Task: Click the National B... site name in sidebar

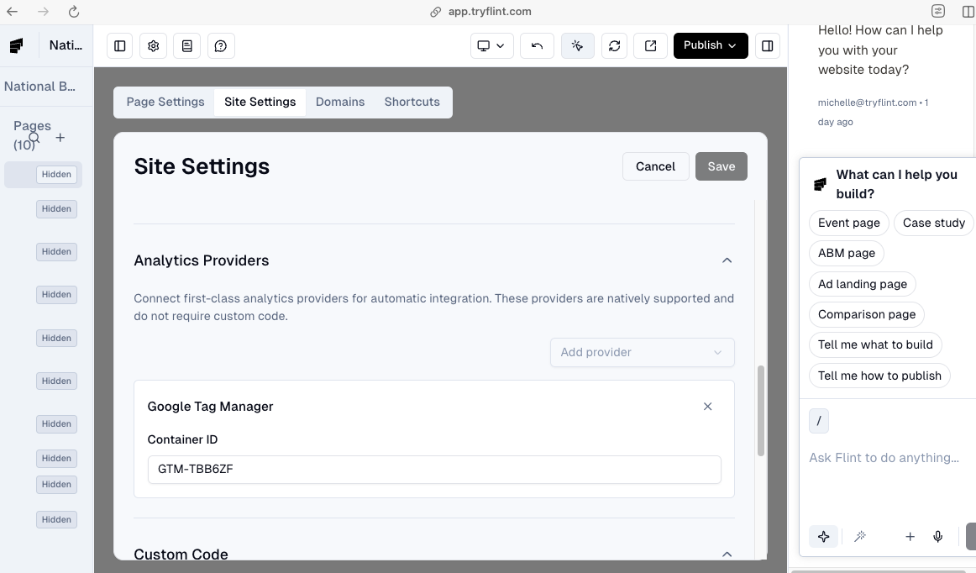Action: coord(39,87)
